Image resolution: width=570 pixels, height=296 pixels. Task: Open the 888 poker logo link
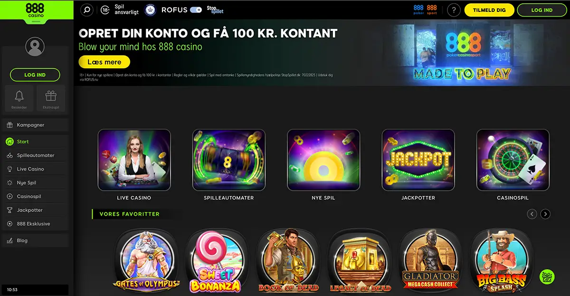(x=418, y=10)
